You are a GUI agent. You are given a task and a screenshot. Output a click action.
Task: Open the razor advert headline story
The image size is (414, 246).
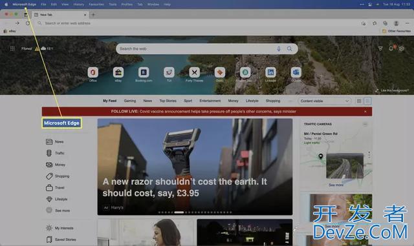pos(184,187)
